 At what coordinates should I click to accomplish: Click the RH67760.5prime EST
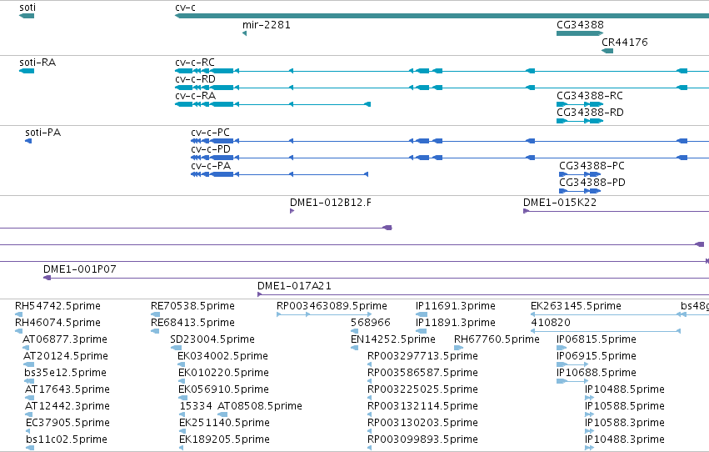point(458,348)
